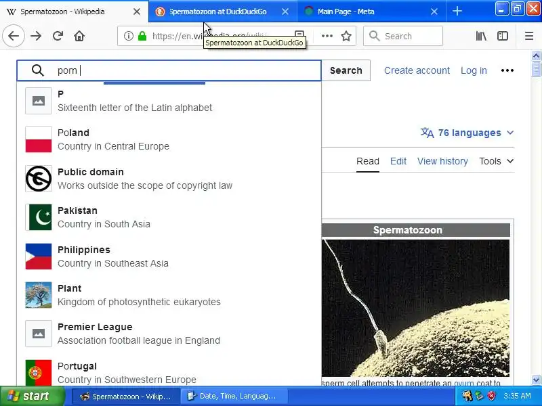Click the ovum link in caption
Viewport: 542px width, 406px height.
tap(463, 382)
